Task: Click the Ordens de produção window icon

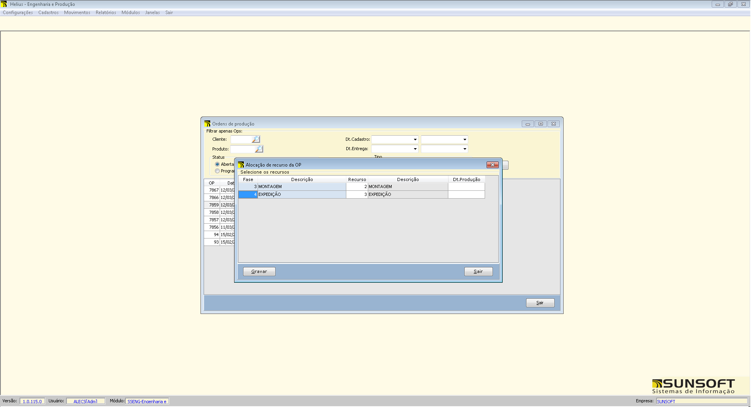Action: coord(207,124)
